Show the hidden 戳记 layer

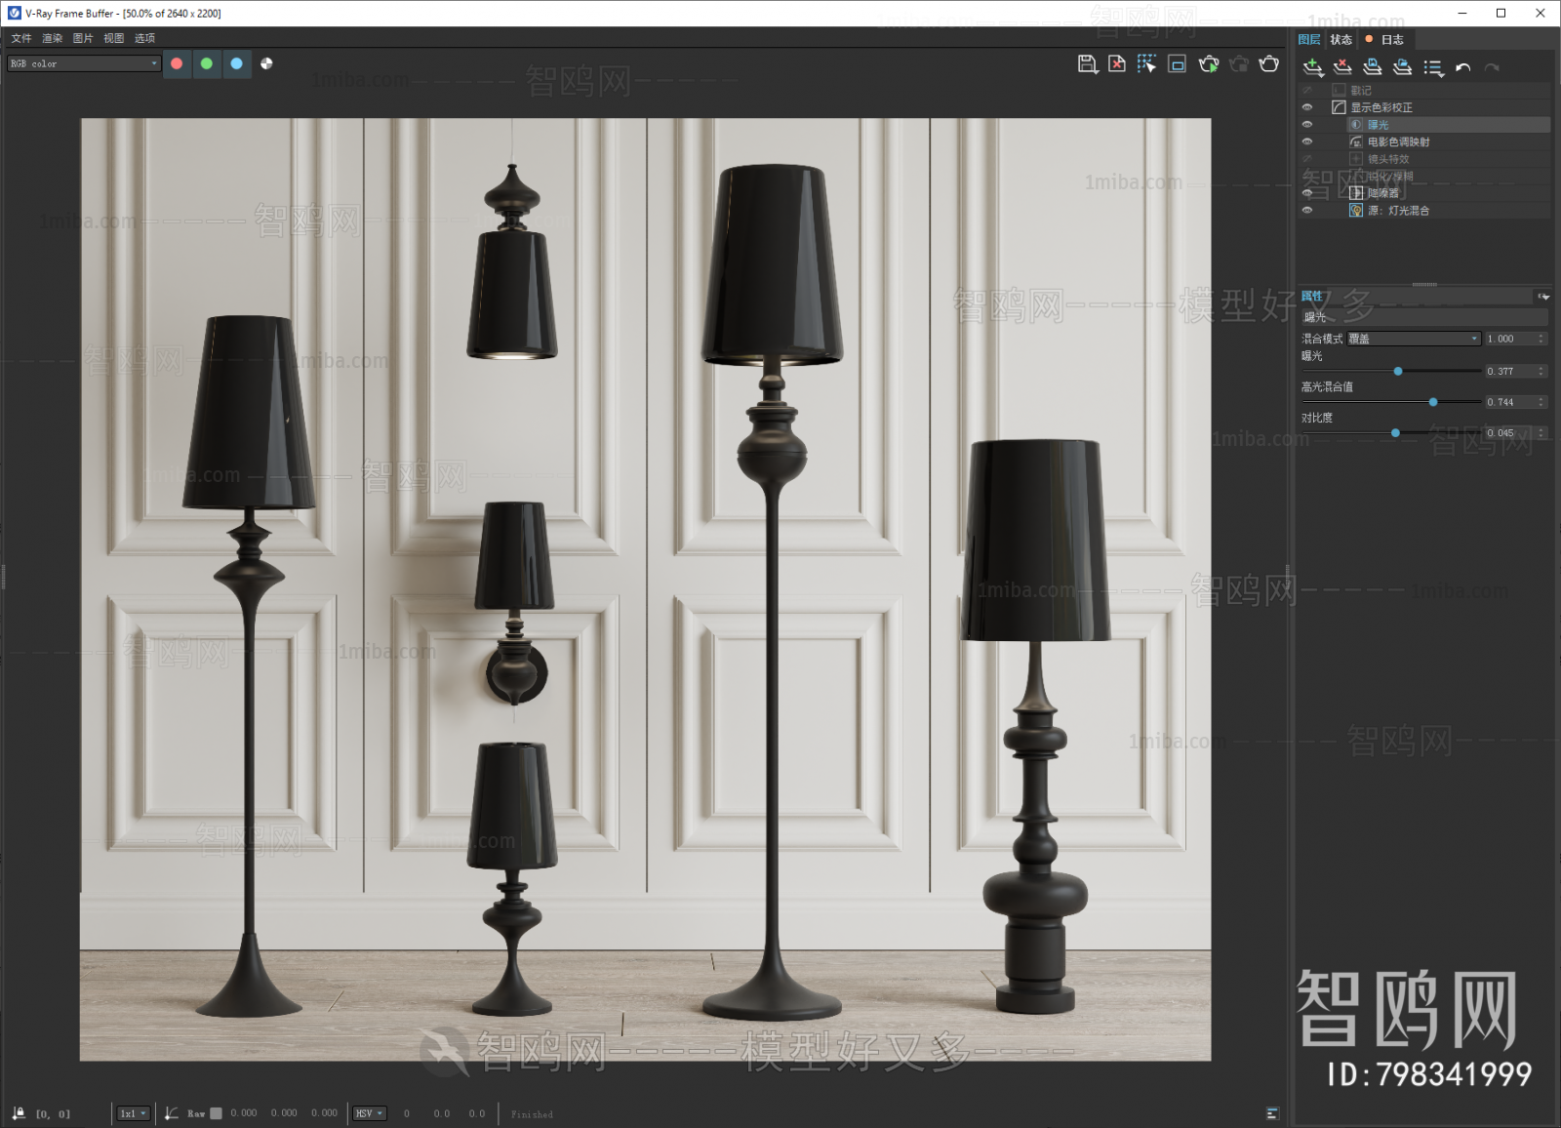[x=1307, y=90]
